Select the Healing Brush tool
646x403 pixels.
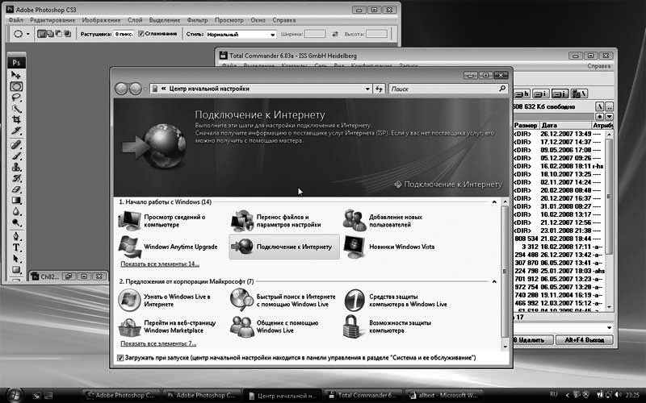(16, 145)
